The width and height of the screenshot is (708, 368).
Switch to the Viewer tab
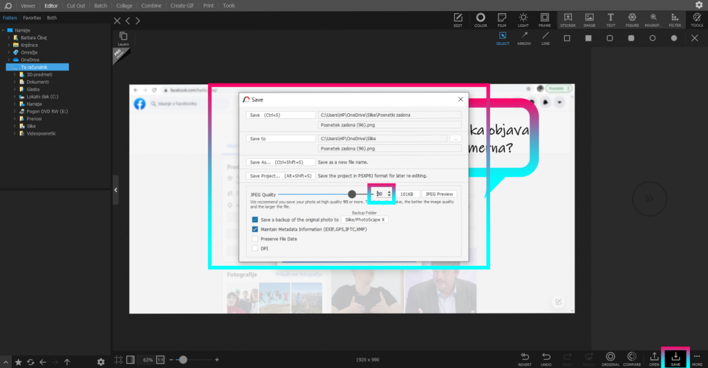tap(28, 6)
